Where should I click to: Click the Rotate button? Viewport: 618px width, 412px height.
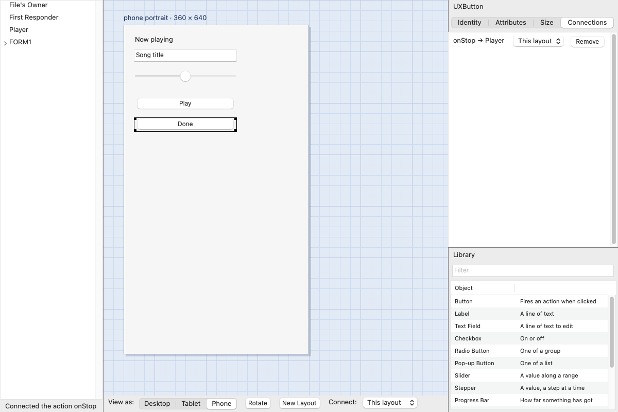(x=257, y=403)
